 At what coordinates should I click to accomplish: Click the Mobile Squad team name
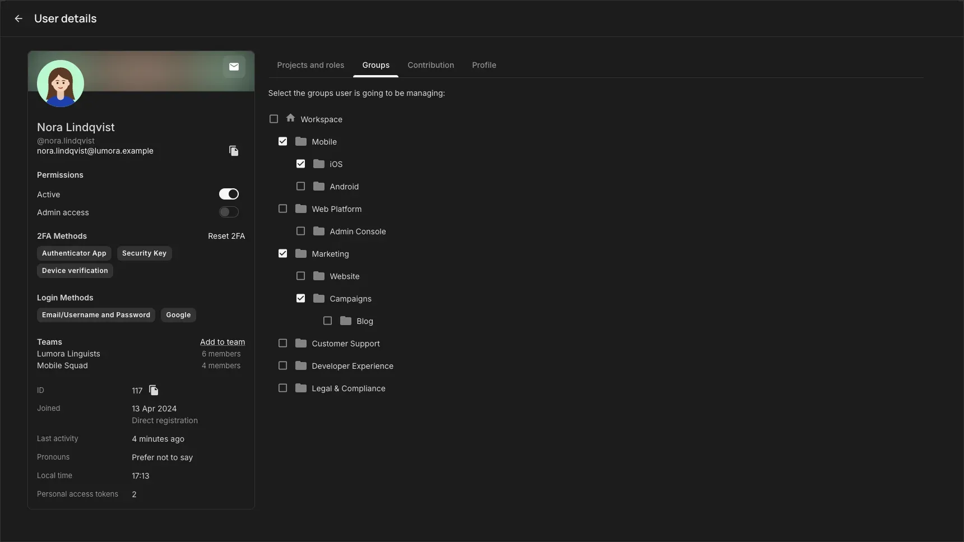click(62, 365)
